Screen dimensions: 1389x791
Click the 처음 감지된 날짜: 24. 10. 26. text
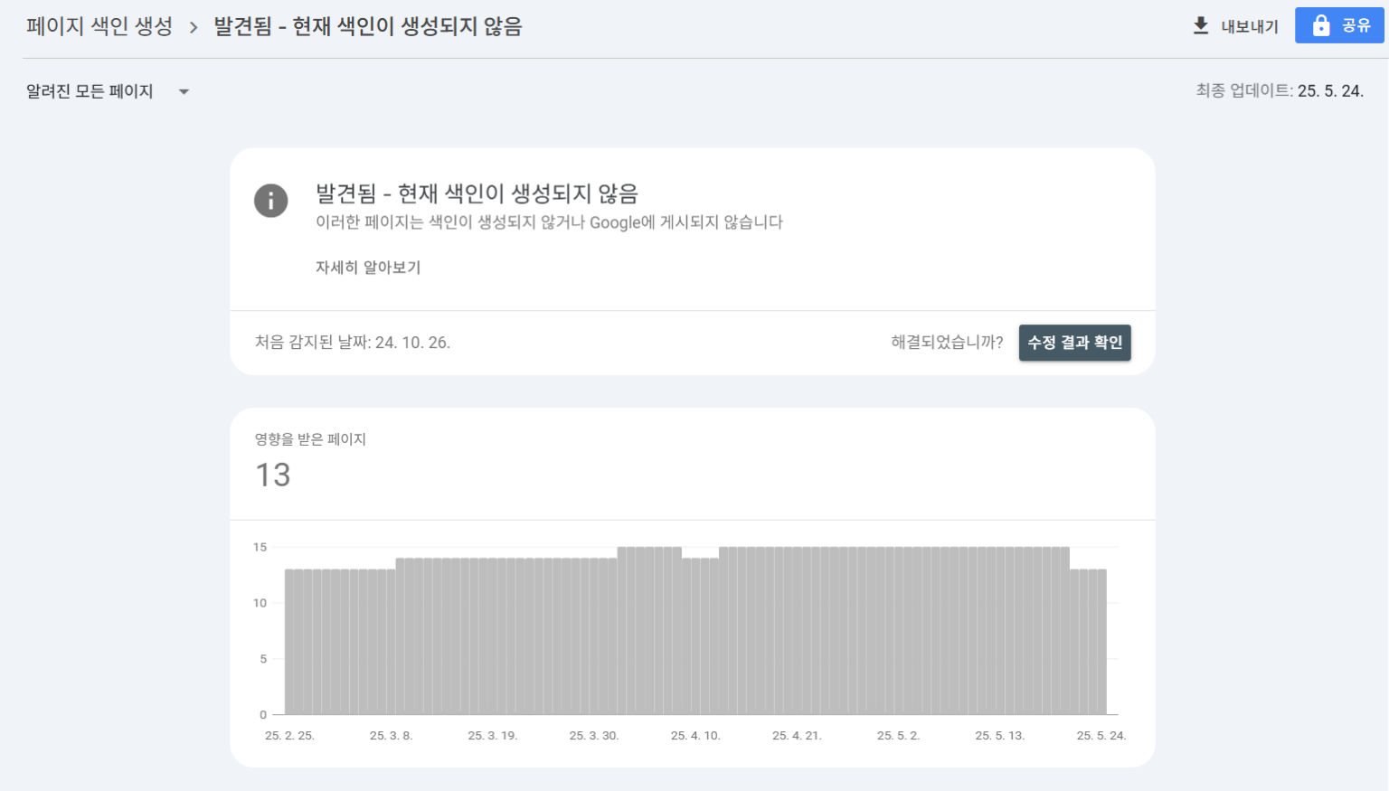pyautogui.click(x=353, y=343)
